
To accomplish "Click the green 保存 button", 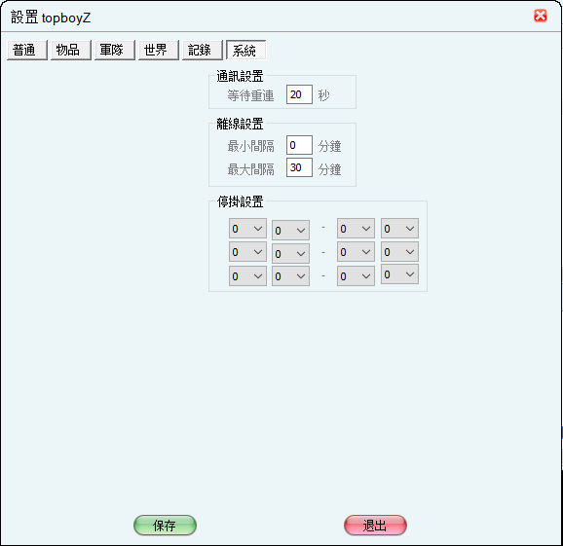I will point(165,526).
